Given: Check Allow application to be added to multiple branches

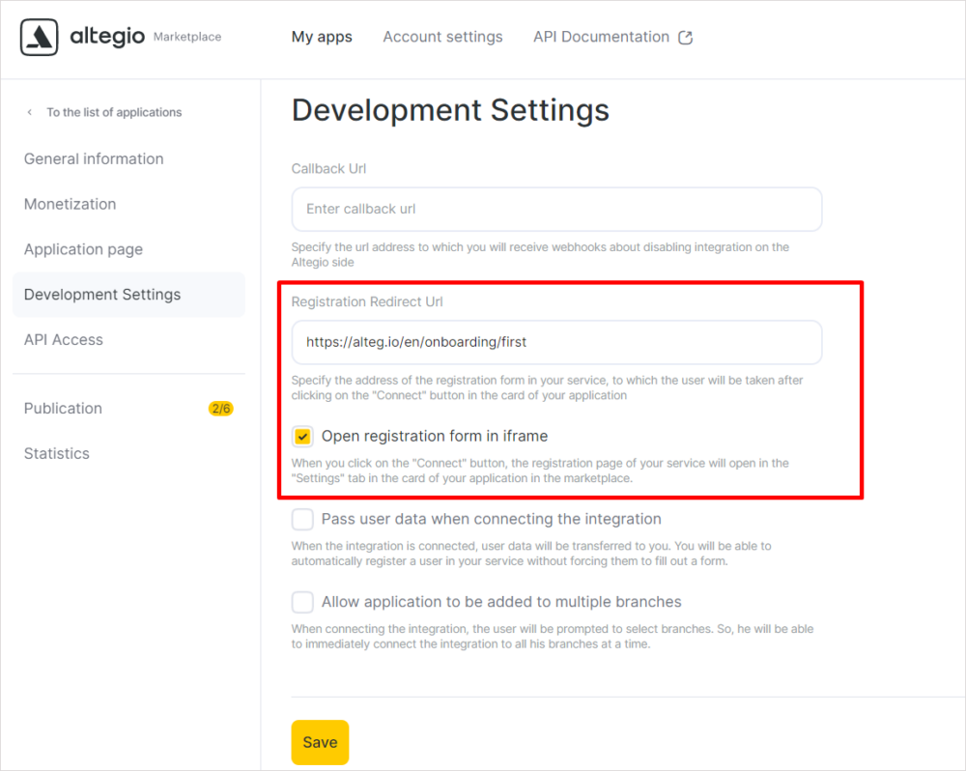Looking at the screenshot, I should pos(302,602).
